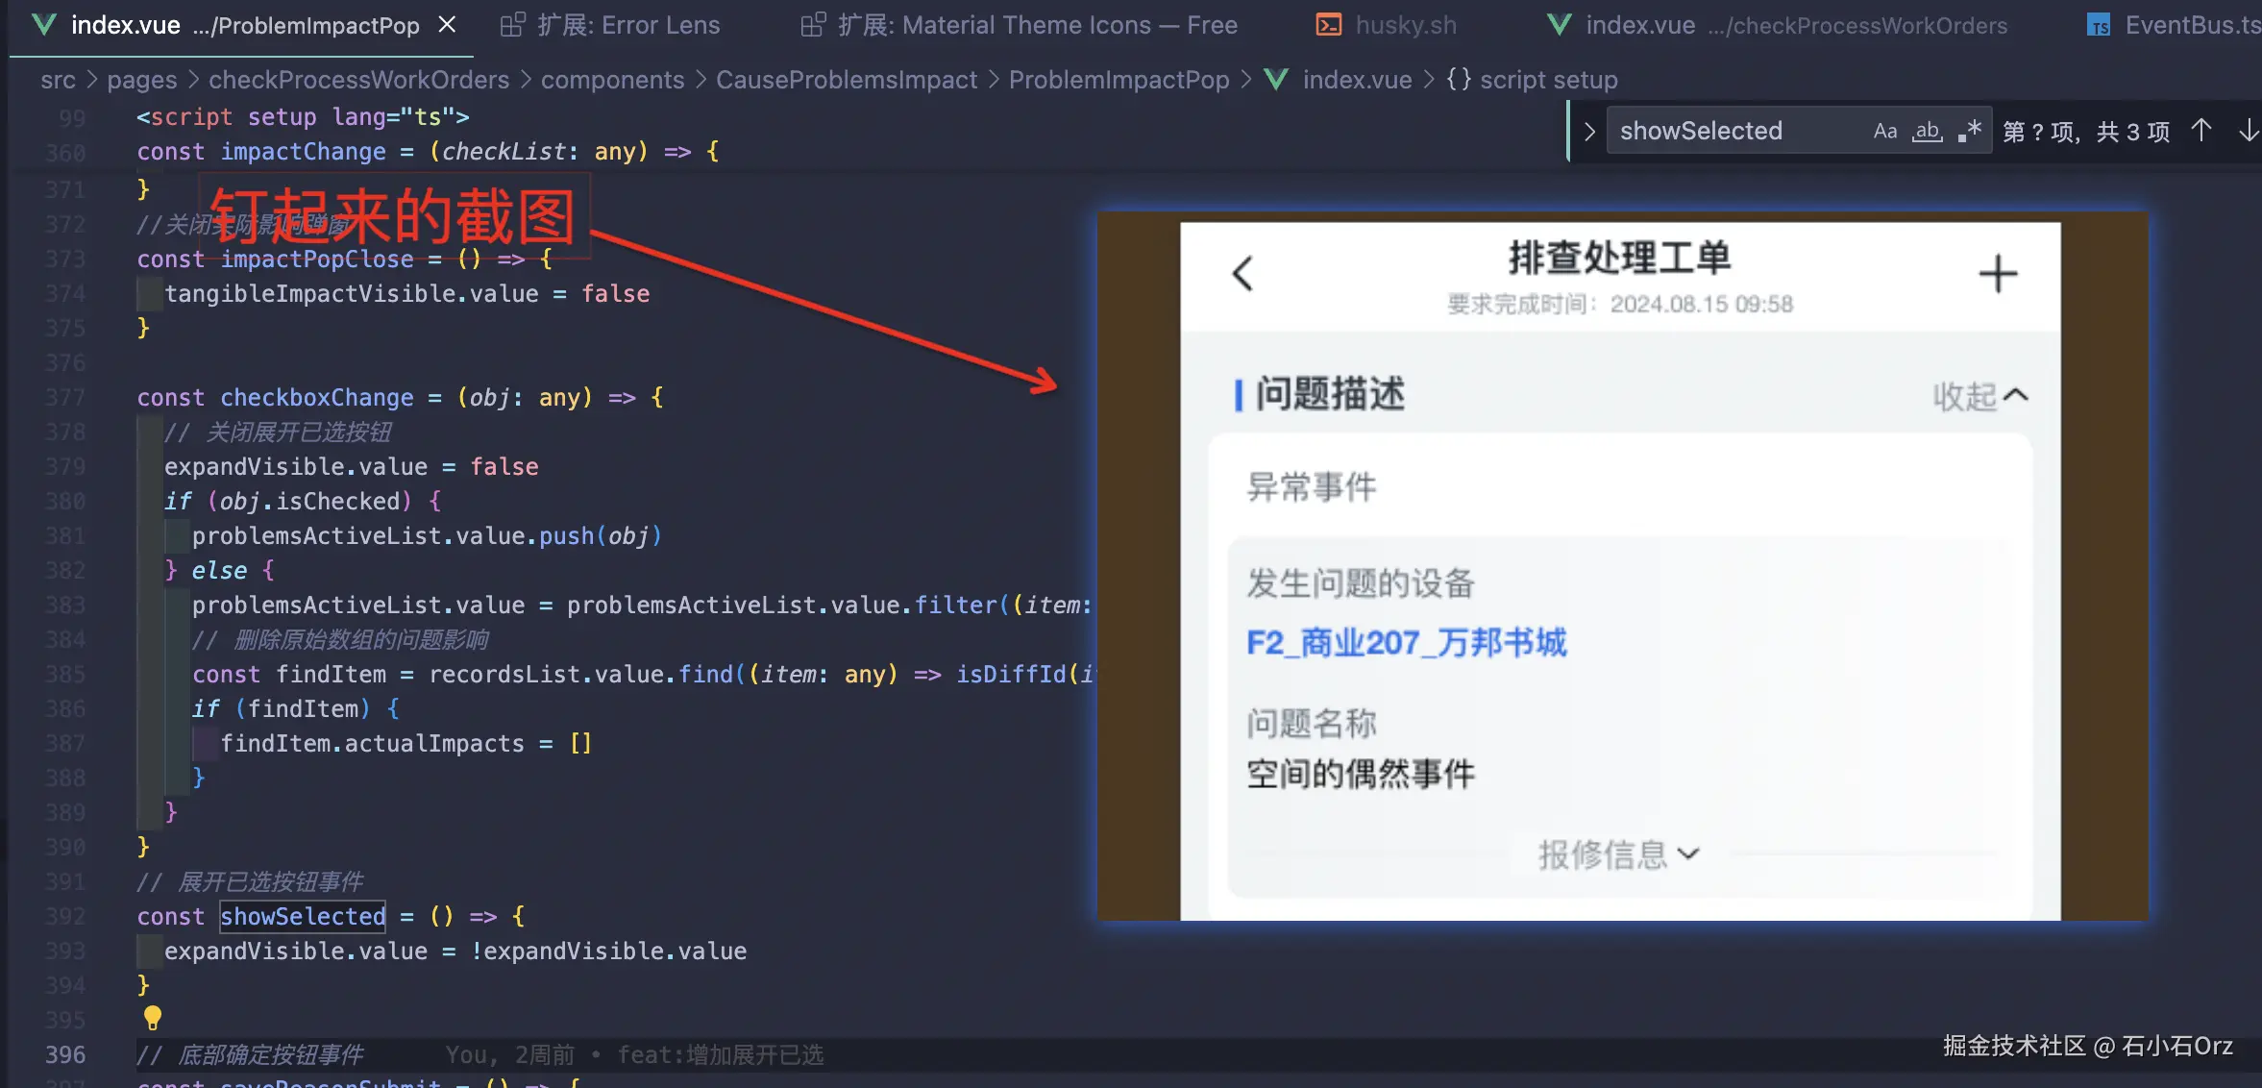Jump to previous search match arrow

[2201, 131]
